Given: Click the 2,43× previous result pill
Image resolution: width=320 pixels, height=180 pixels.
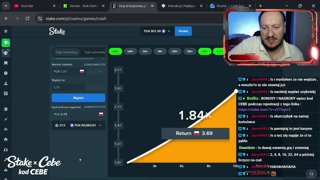Looking at the screenshot, I should (115, 51).
